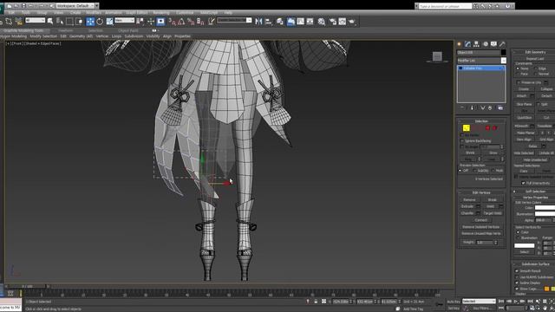Toggle the 3D Snaps icon
The height and width of the screenshot is (312, 555).
point(173,22)
